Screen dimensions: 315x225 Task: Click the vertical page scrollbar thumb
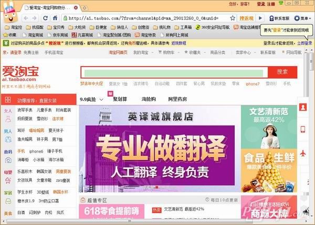pos(311,62)
